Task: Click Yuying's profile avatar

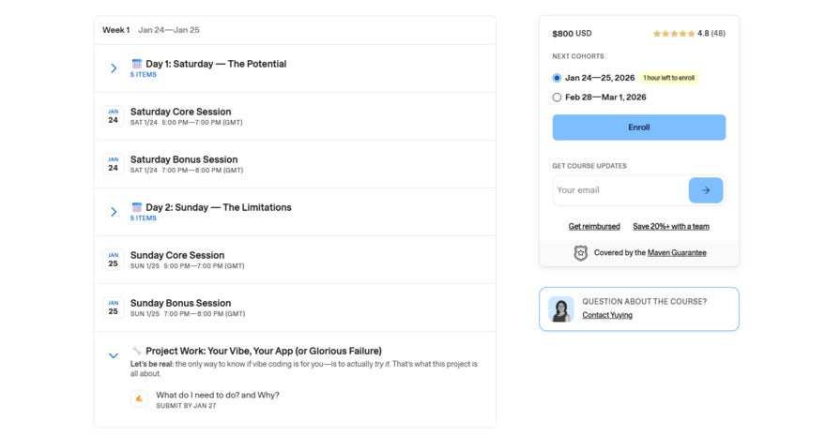Action: tap(561, 309)
